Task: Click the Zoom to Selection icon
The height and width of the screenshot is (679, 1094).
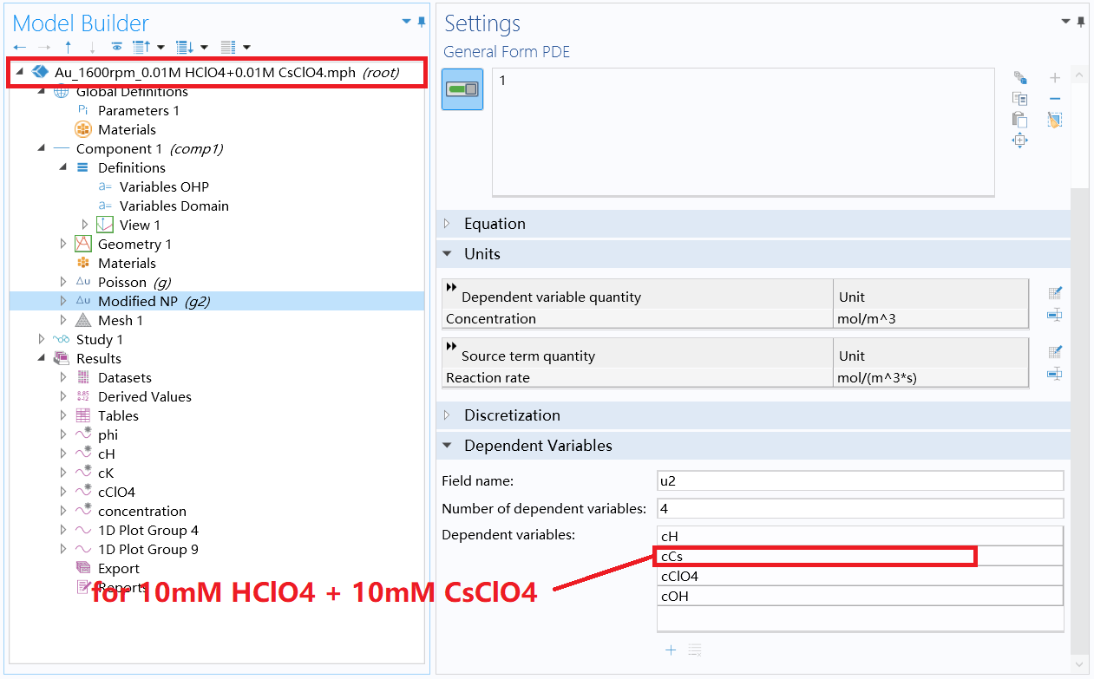Action: (1019, 140)
